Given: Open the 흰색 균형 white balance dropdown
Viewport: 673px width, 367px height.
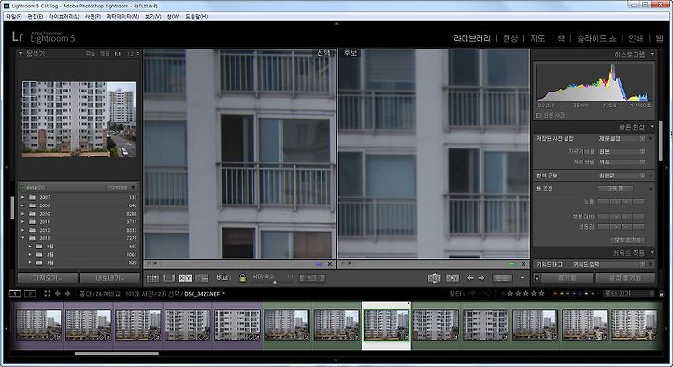Looking at the screenshot, I should 622,176.
